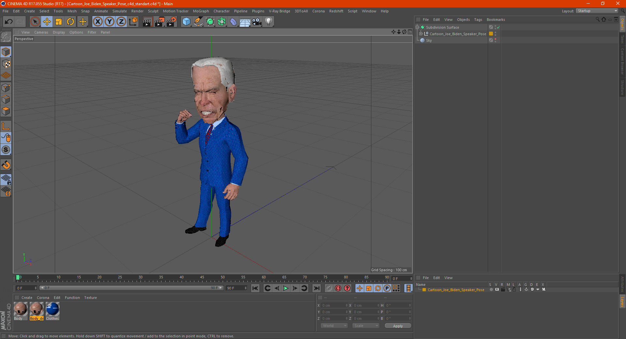The image size is (626, 339).
Task: Click the timeline range slider bar
Action: (x=131, y=288)
